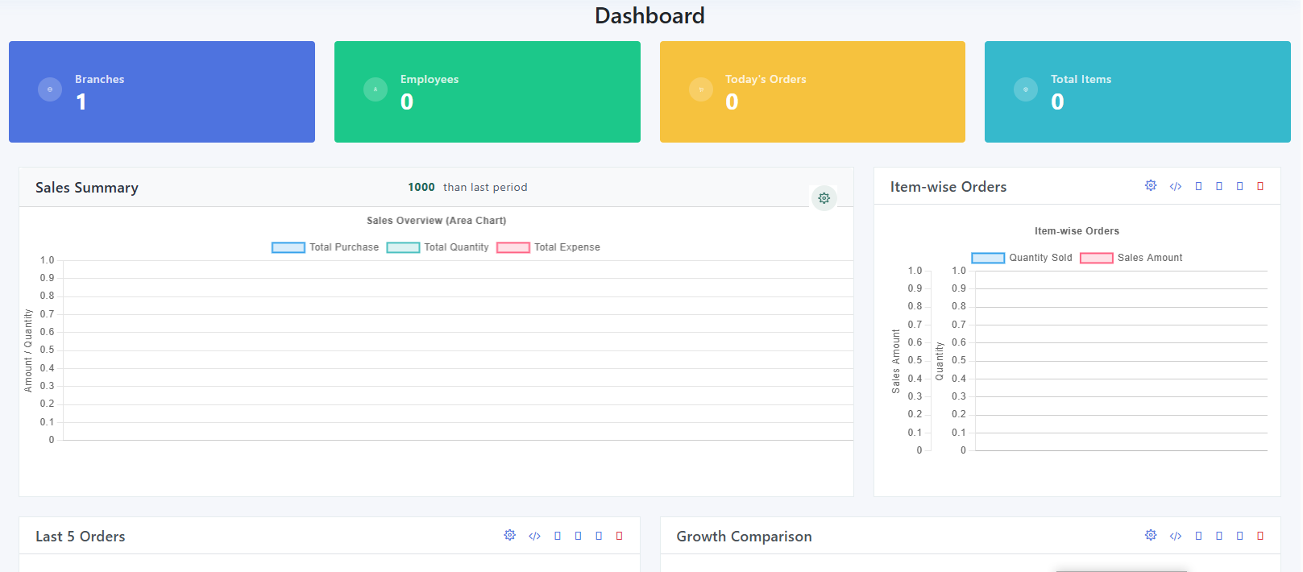This screenshot has height=572, width=1303.
Task: Click the blue square icon beside red icon in Last 5 Orders
Action: coord(598,536)
